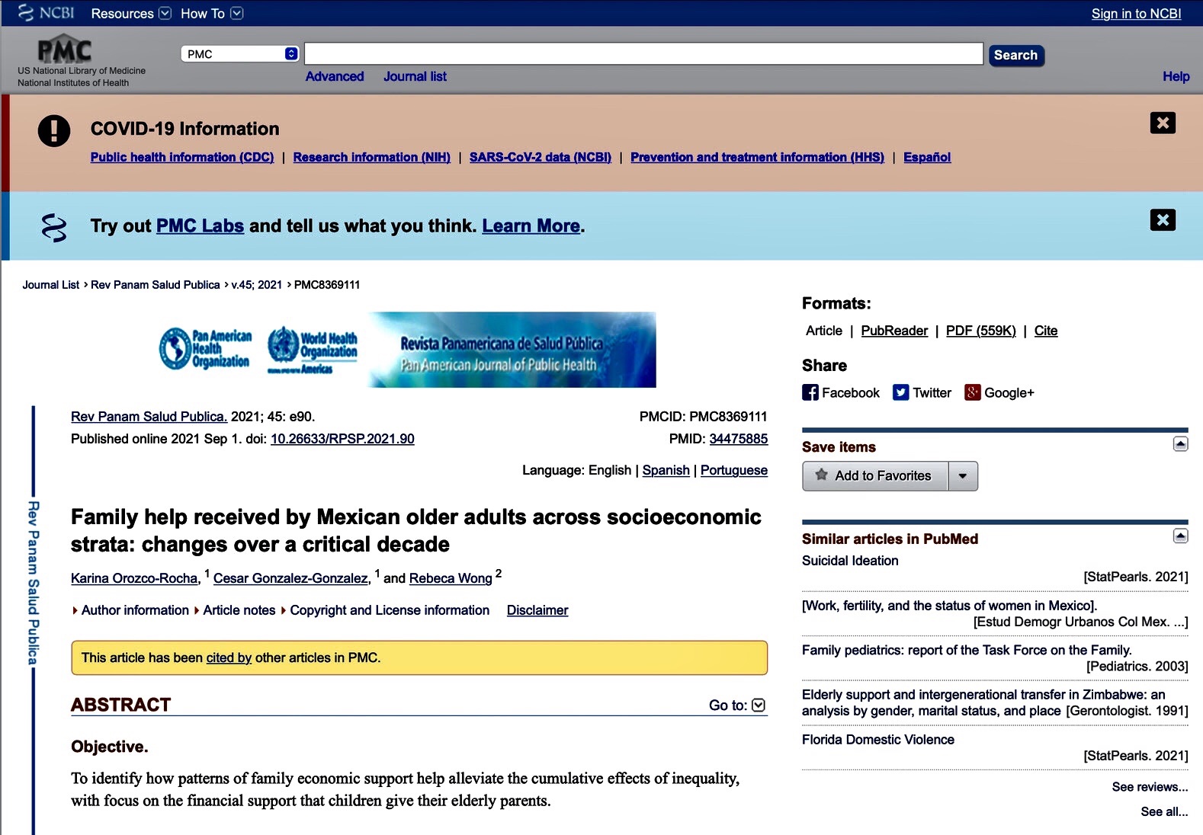Close the PMC Labs banner
This screenshot has height=835, width=1203.
pos(1162,220)
